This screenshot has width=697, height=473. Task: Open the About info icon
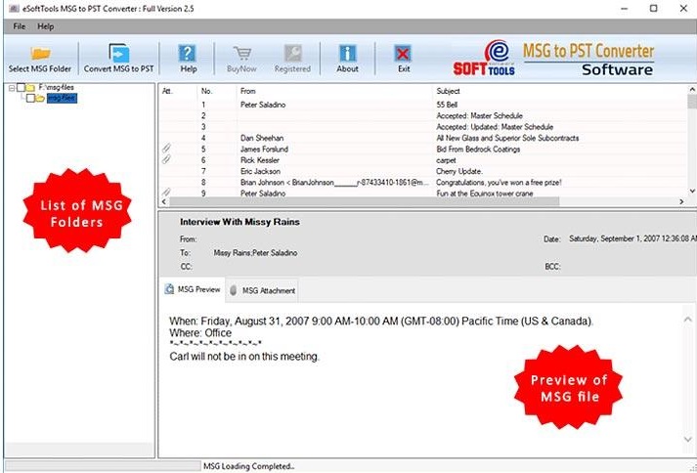click(x=347, y=54)
